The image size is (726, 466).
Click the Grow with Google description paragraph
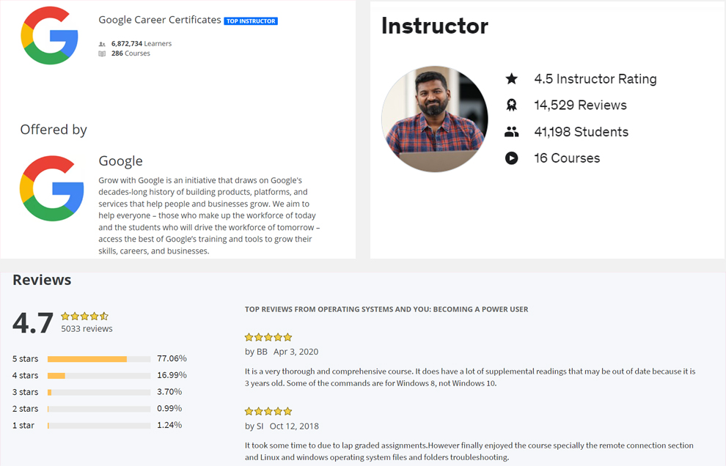tap(209, 215)
